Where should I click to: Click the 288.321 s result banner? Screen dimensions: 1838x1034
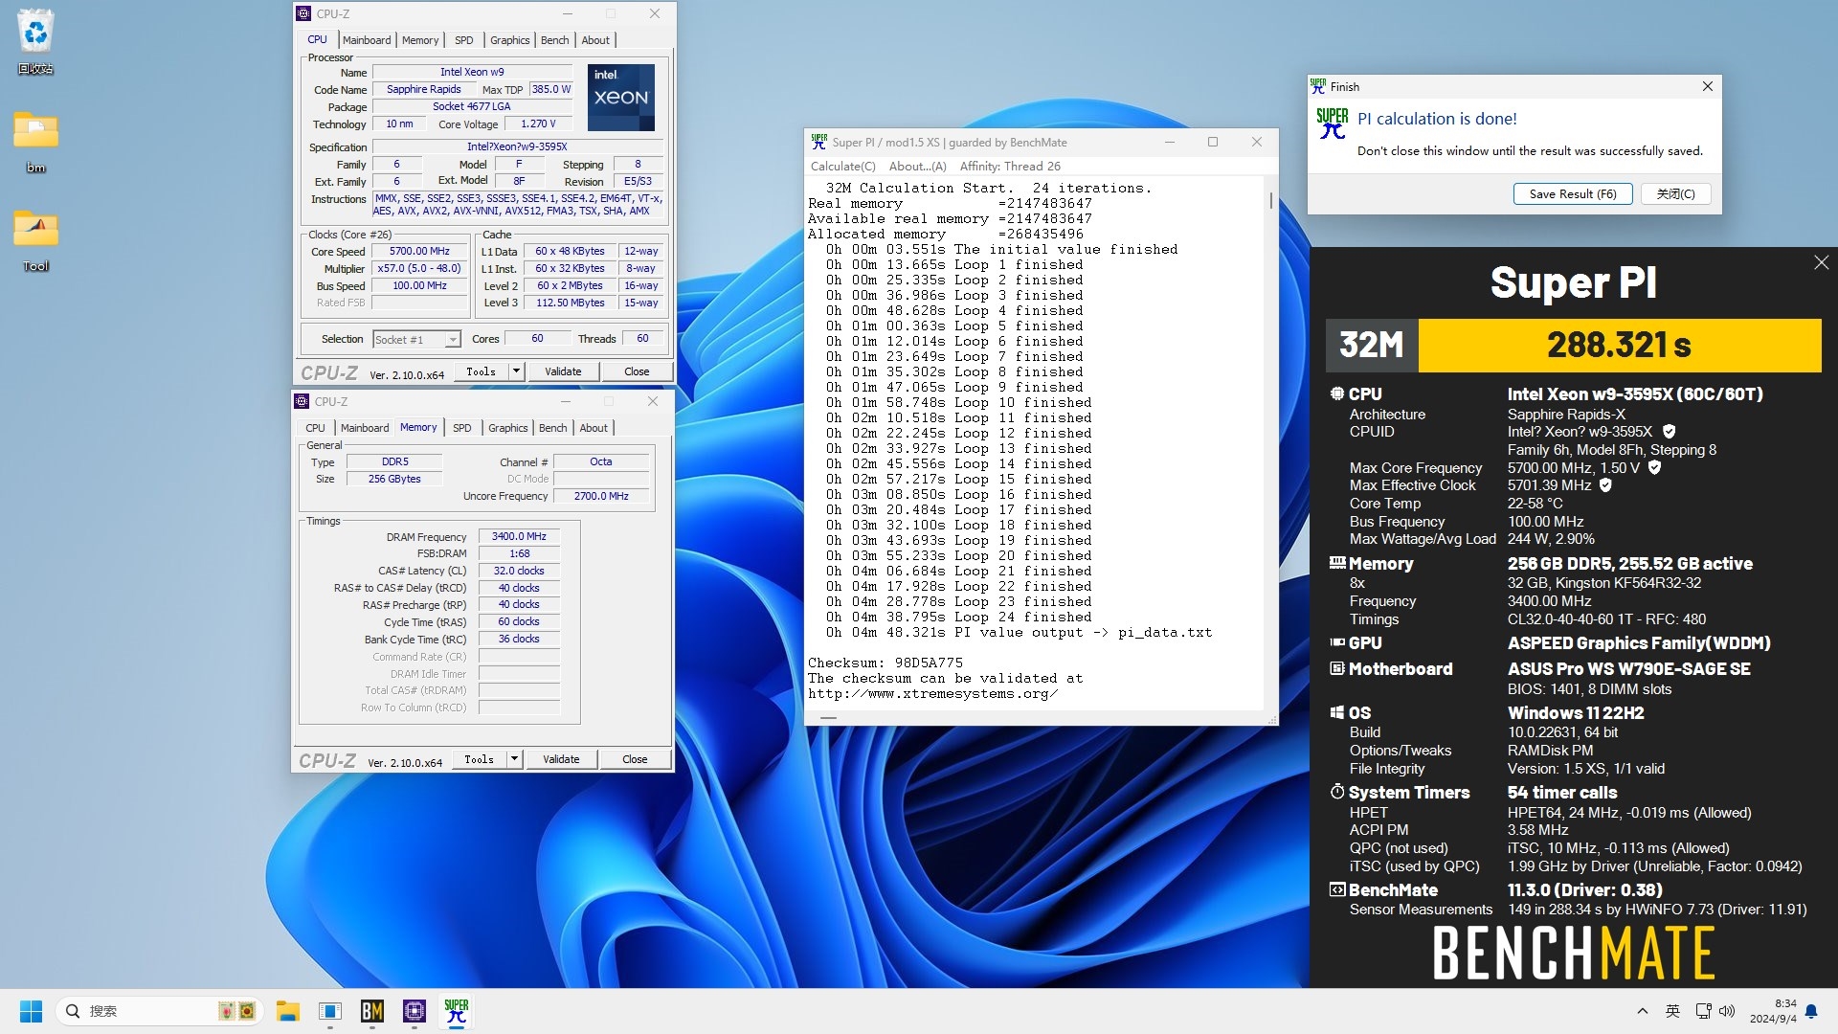pyautogui.click(x=1620, y=345)
